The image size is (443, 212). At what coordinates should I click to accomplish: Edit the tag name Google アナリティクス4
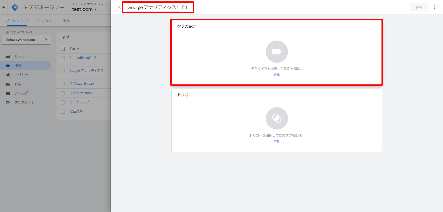153,7
